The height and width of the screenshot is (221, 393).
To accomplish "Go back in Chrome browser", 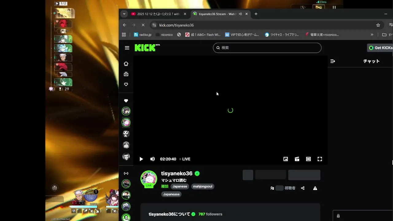I will pos(124,25).
